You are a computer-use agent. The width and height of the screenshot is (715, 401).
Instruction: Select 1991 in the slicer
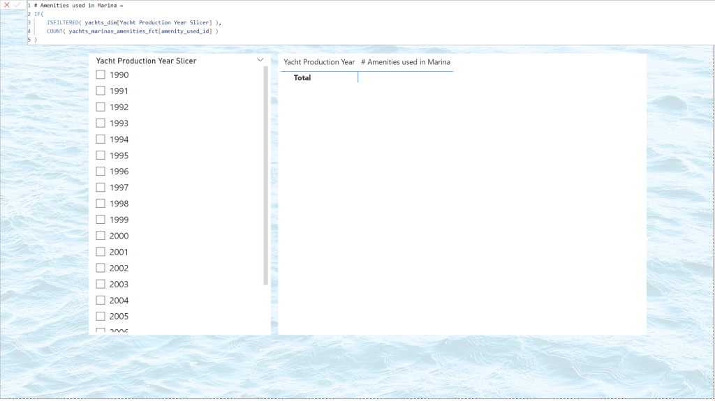(101, 91)
